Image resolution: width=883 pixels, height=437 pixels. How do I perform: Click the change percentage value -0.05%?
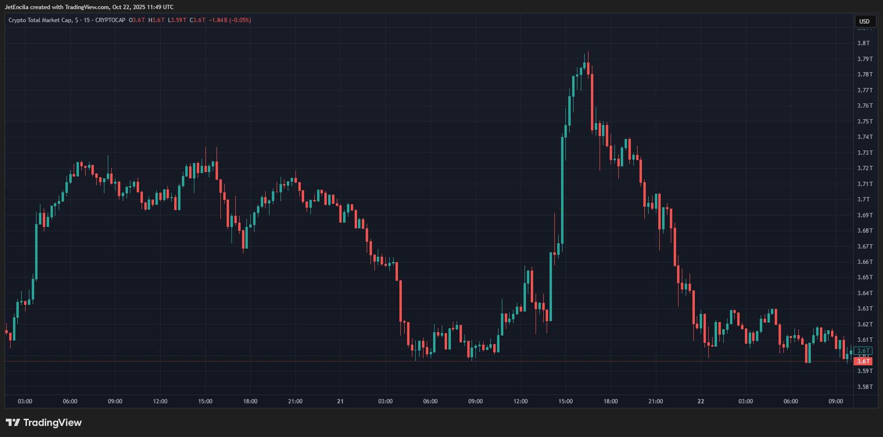[240, 20]
